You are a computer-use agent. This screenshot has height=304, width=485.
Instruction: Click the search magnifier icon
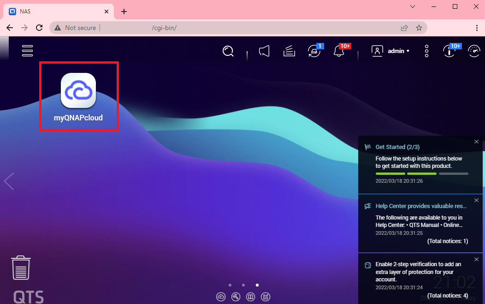228,51
